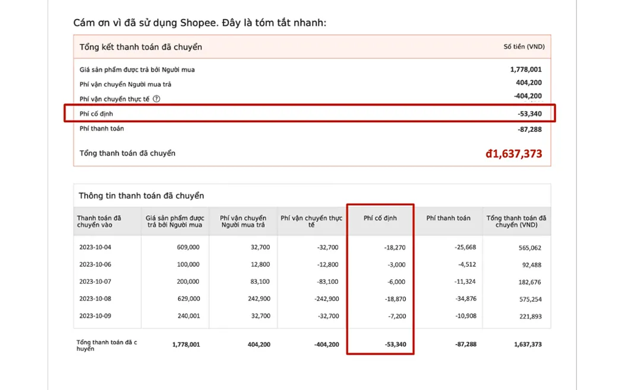Select the Số tiền (VND) label
Viewport: 625px width, 390px height.
click(x=524, y=47)
